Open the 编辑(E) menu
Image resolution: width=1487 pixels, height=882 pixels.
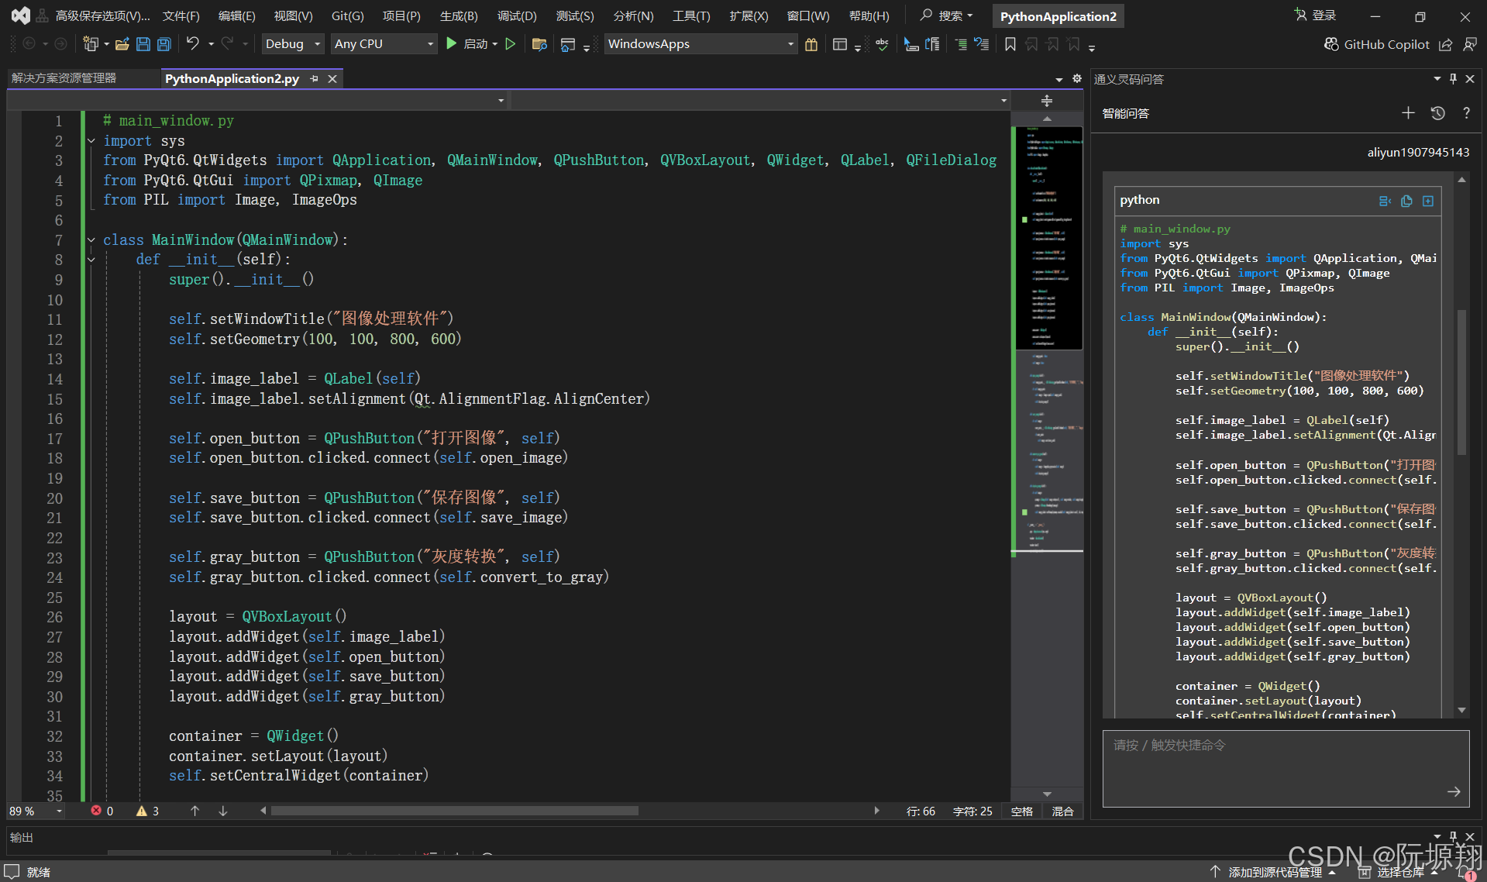coord(236,16)
